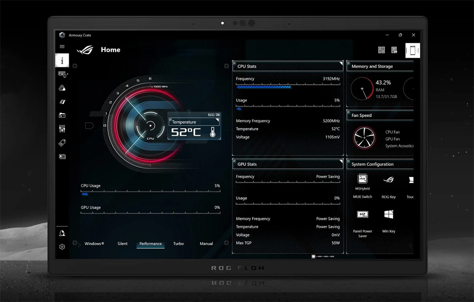Click gear icon above CPU gauge, left
474x302 pixels.
coord(75,65)
